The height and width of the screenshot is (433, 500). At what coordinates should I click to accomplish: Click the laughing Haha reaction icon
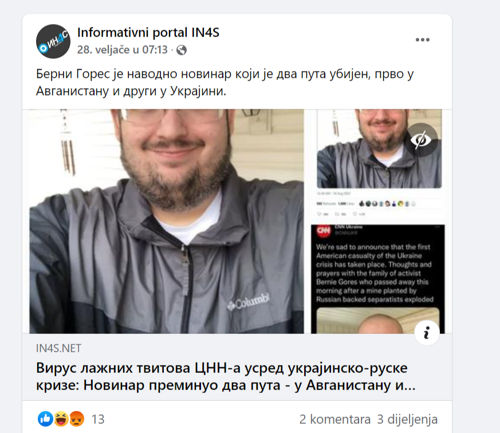(x=61, y=419)
